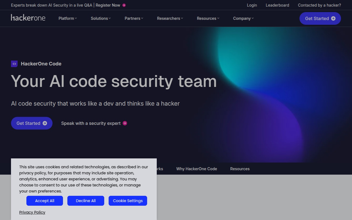
Task: Click the HackerOne Code label text
Action: (x=41, y=64)
